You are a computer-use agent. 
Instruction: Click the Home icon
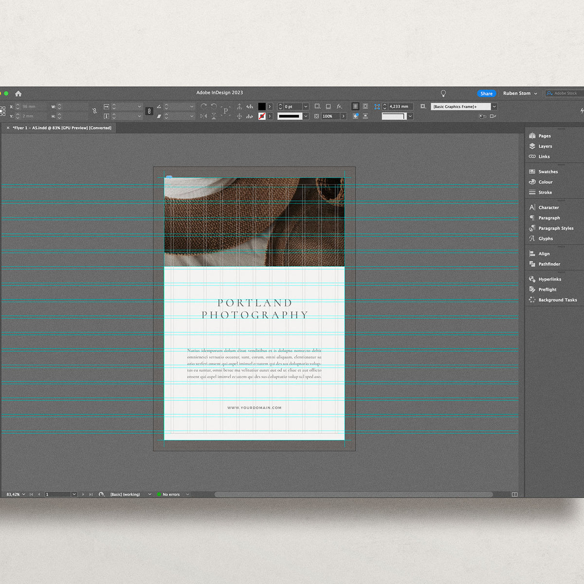[18, 93]
